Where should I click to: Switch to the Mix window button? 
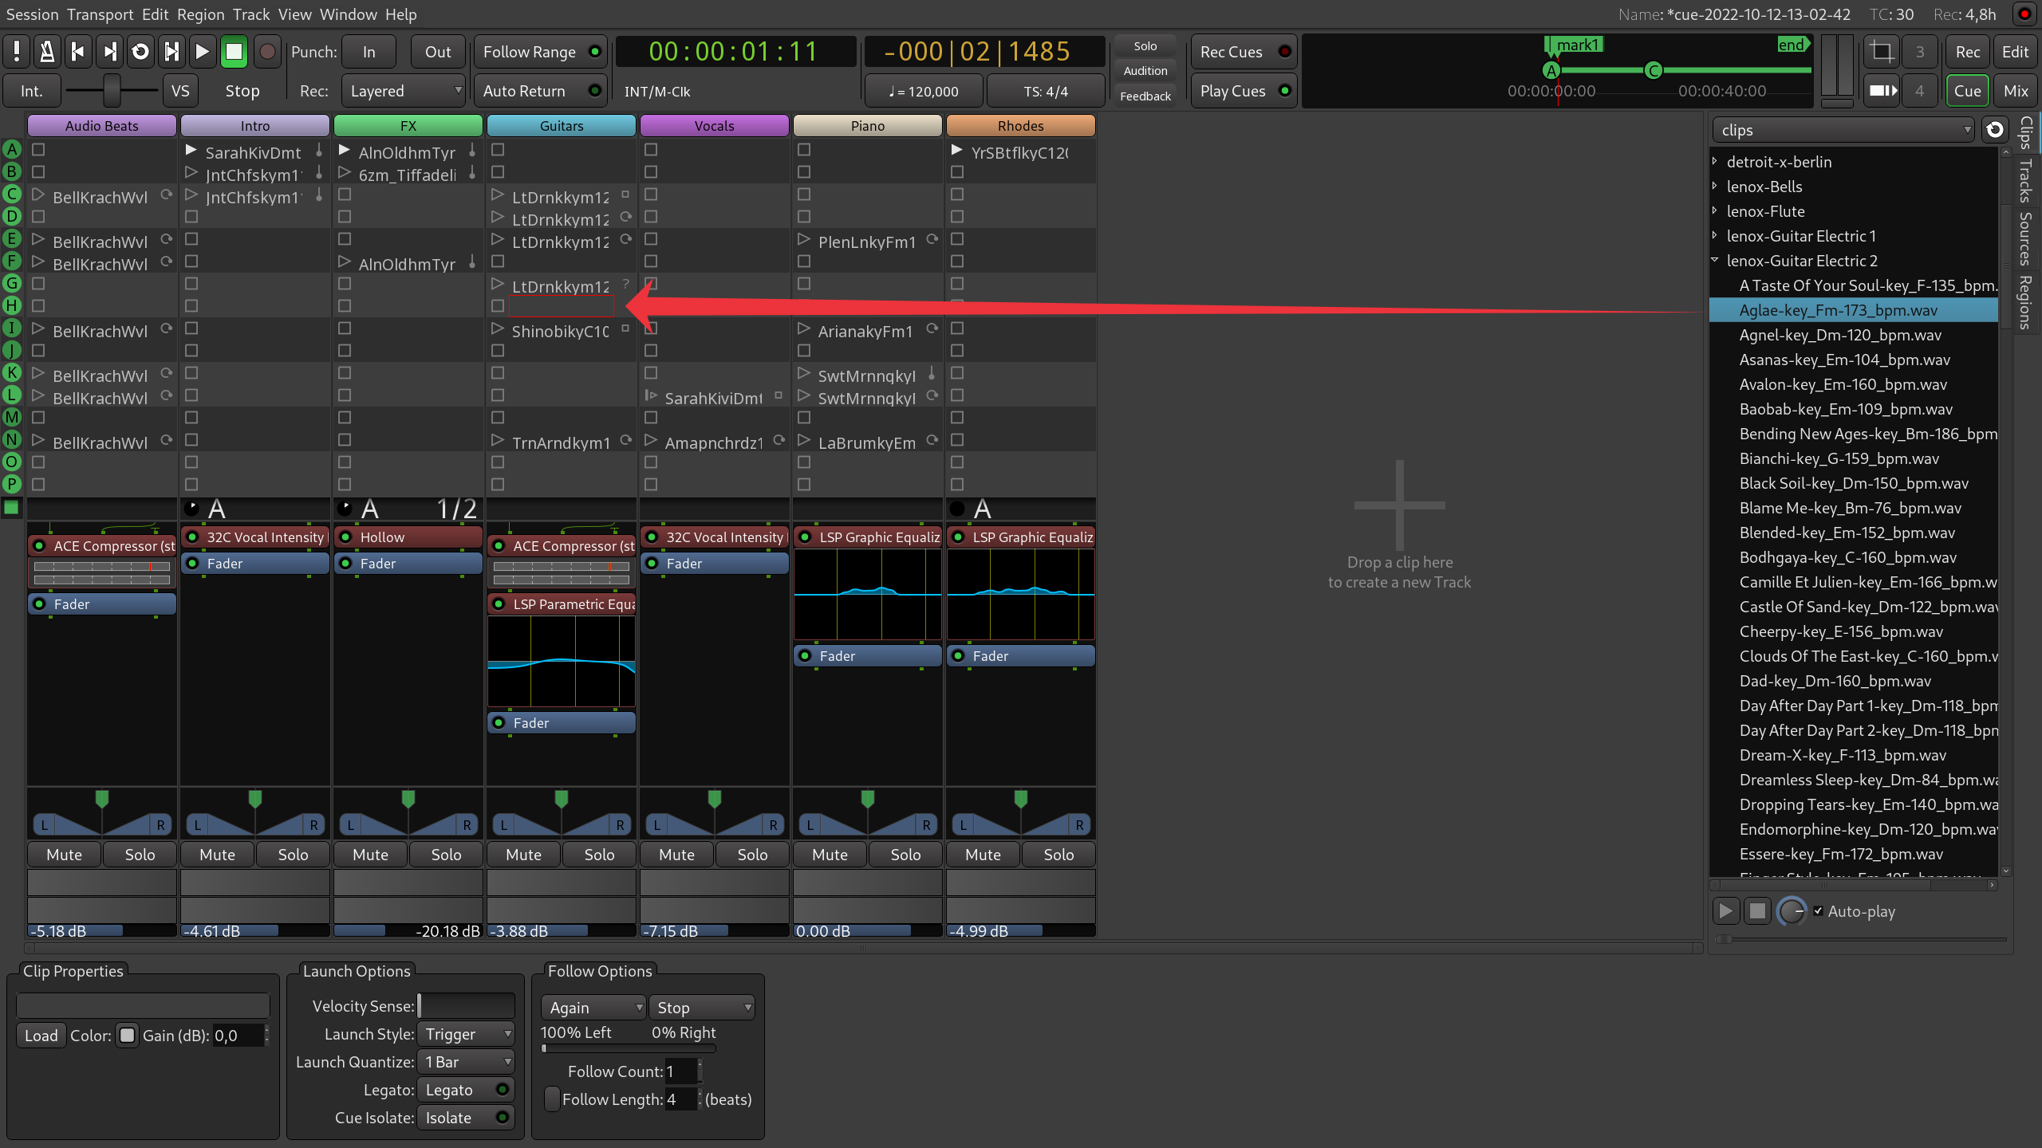click(x=2016, y=91)
